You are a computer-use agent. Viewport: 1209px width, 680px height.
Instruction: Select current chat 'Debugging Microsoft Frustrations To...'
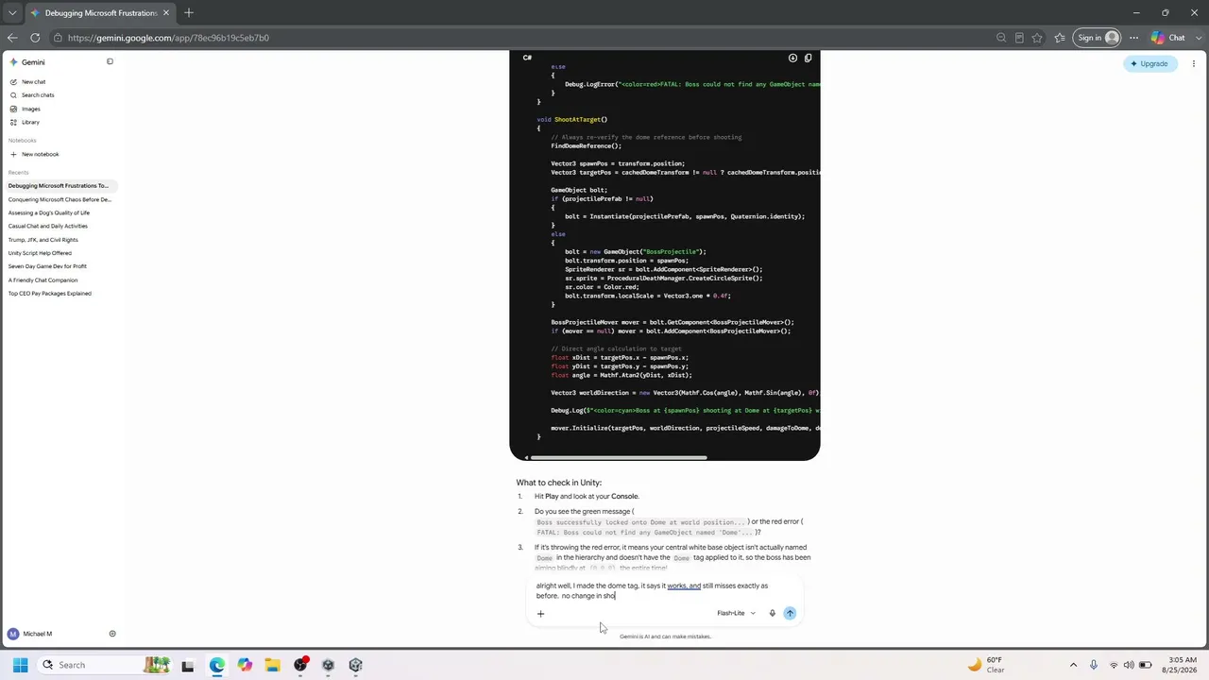pos(59,186)
